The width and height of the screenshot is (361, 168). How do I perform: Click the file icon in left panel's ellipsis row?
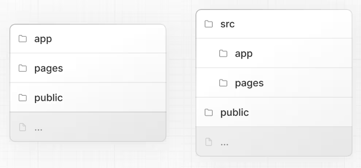pos(23,127)
